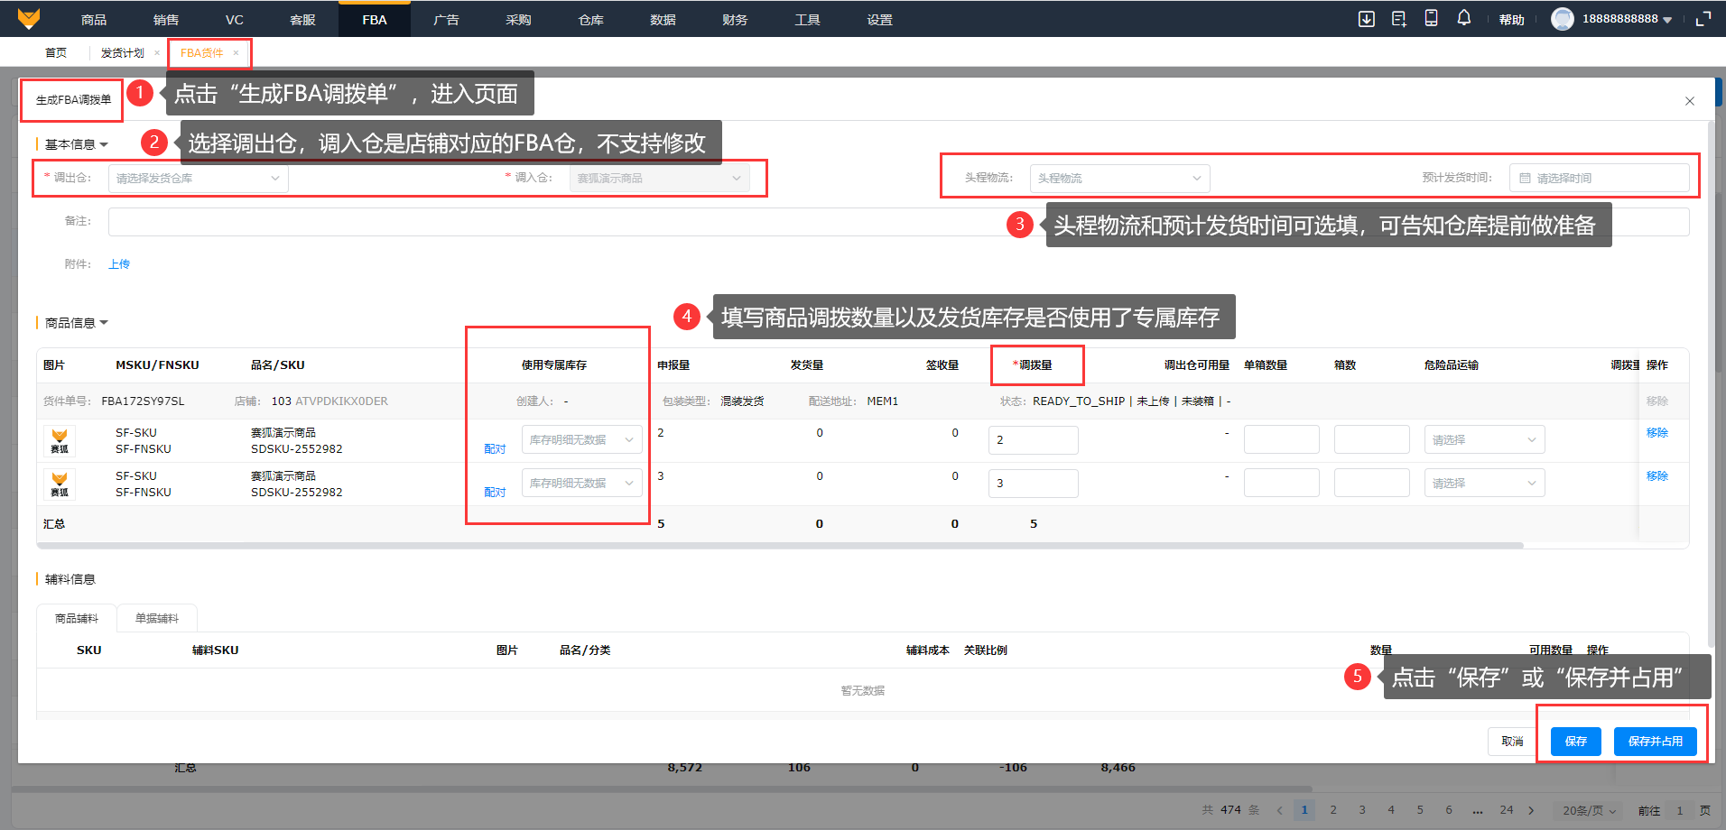
Task: Click the 保存并占用 button
Action: pyautogui.click(x=1655, y=742)
